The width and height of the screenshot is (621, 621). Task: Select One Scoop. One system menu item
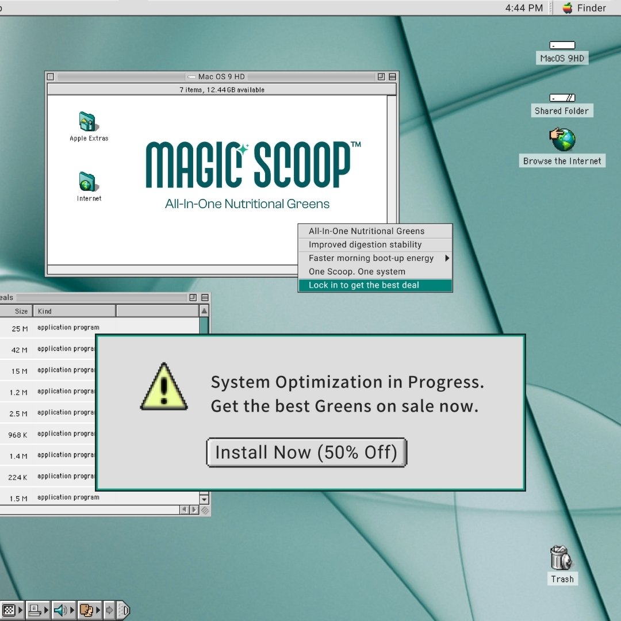point(375,271)
